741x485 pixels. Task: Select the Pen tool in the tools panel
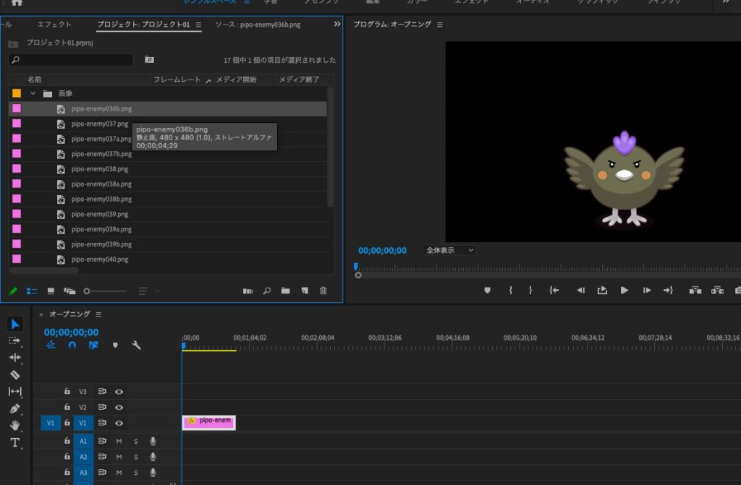tap(15, 408)
